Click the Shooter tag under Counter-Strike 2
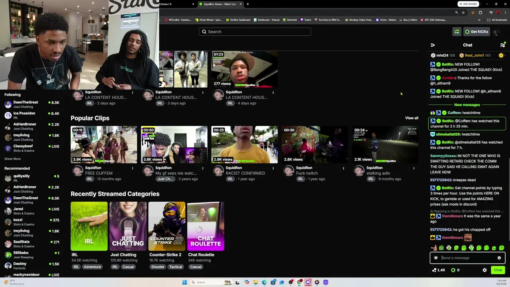 (158, 267)
